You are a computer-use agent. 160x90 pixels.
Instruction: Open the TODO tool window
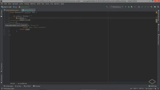(x=27, y=86)
